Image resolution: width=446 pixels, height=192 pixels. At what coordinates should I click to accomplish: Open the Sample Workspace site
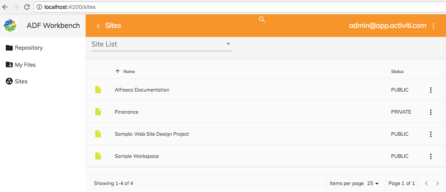137,156
